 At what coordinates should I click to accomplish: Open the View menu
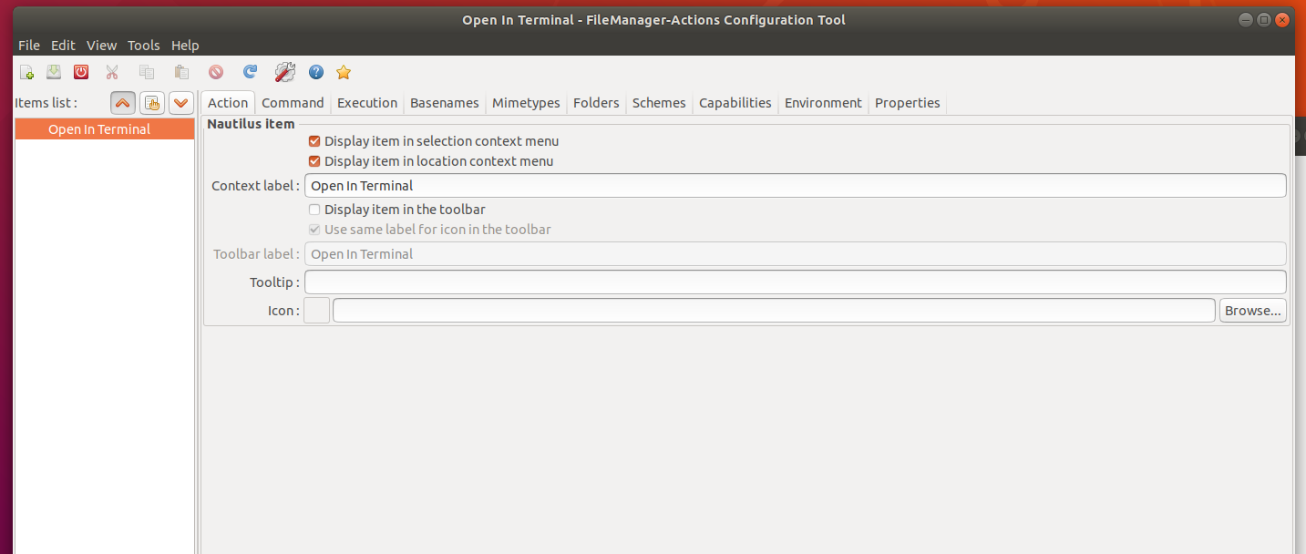102,46
